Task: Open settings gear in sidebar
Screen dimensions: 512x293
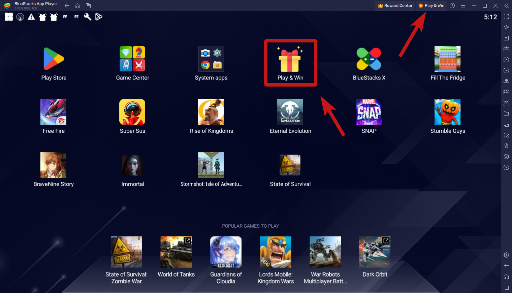Action: click(506, 255)
